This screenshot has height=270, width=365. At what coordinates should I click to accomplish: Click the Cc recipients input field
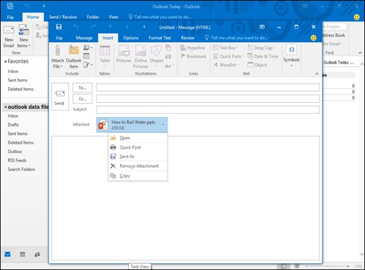pos(208,98)
